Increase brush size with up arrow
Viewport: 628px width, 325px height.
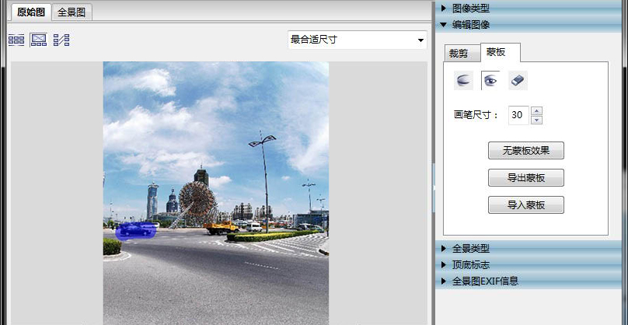coord(536,110)
